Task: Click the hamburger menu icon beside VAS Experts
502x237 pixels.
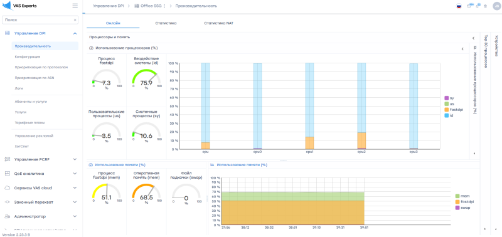Action: click(x=75, y=6)
